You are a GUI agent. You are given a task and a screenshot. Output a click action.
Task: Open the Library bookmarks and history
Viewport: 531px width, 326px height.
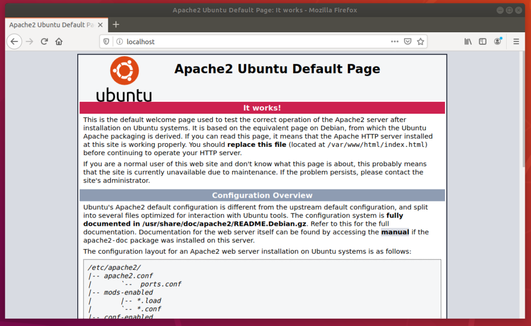pos(468,42)
